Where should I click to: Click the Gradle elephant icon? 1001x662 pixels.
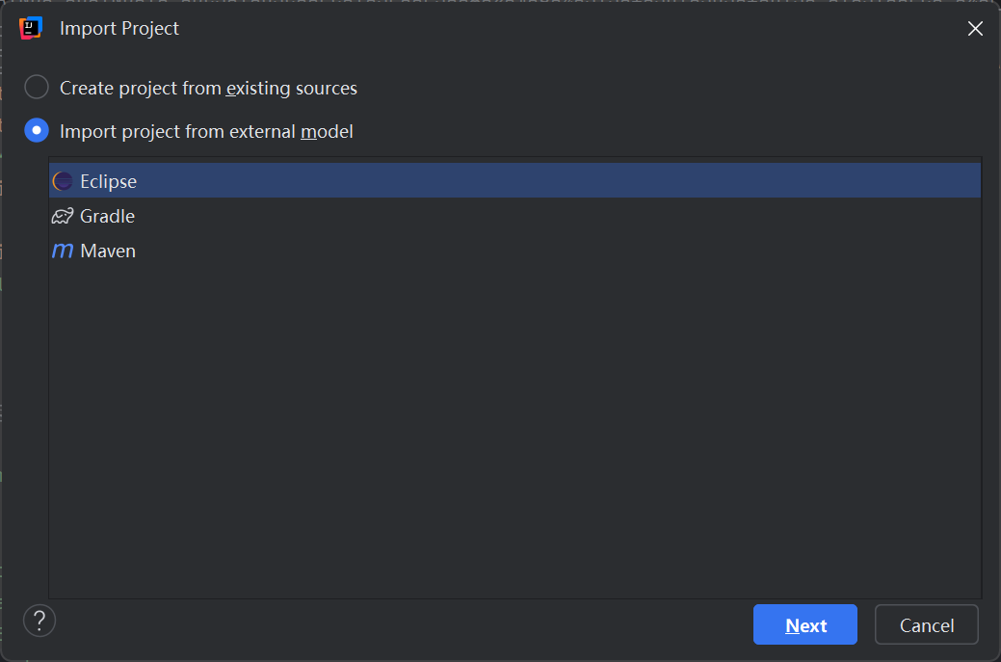63,216
